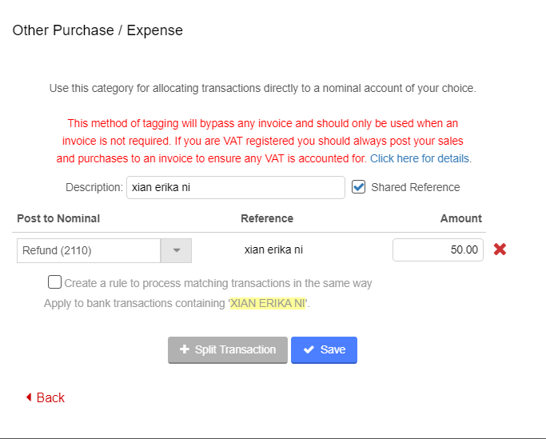Screen dimensions: 546x439
Task: Click the reference text 'xian erika ni' in the row
Action: click(x=273, y=249)
